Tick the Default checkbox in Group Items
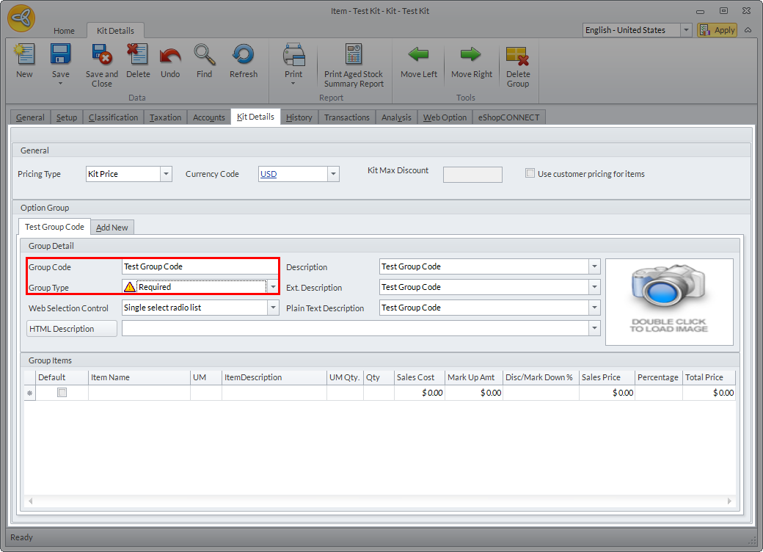763x552 pixels. coord(62,393)
